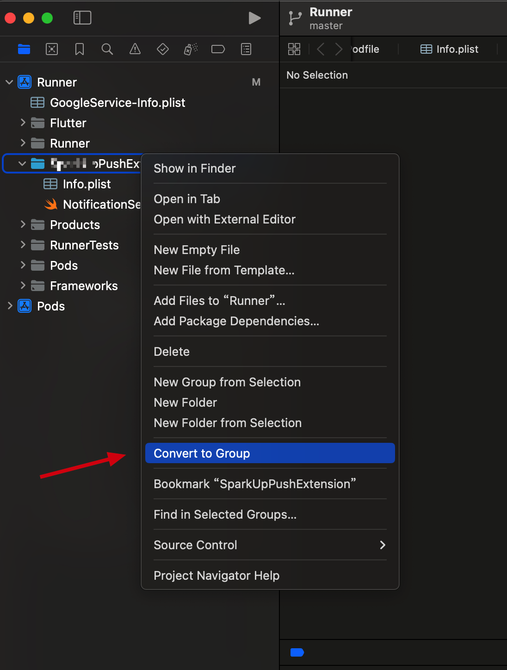Open the Project navigator folder icon
507x670 pixels.
click(x=24, y=49)
